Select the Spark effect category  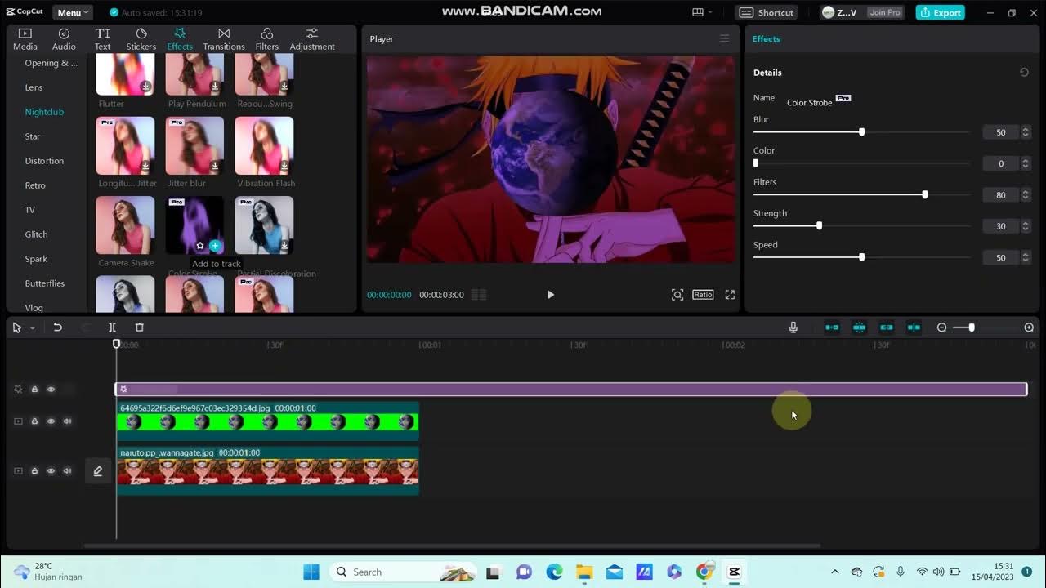[36, 259]
